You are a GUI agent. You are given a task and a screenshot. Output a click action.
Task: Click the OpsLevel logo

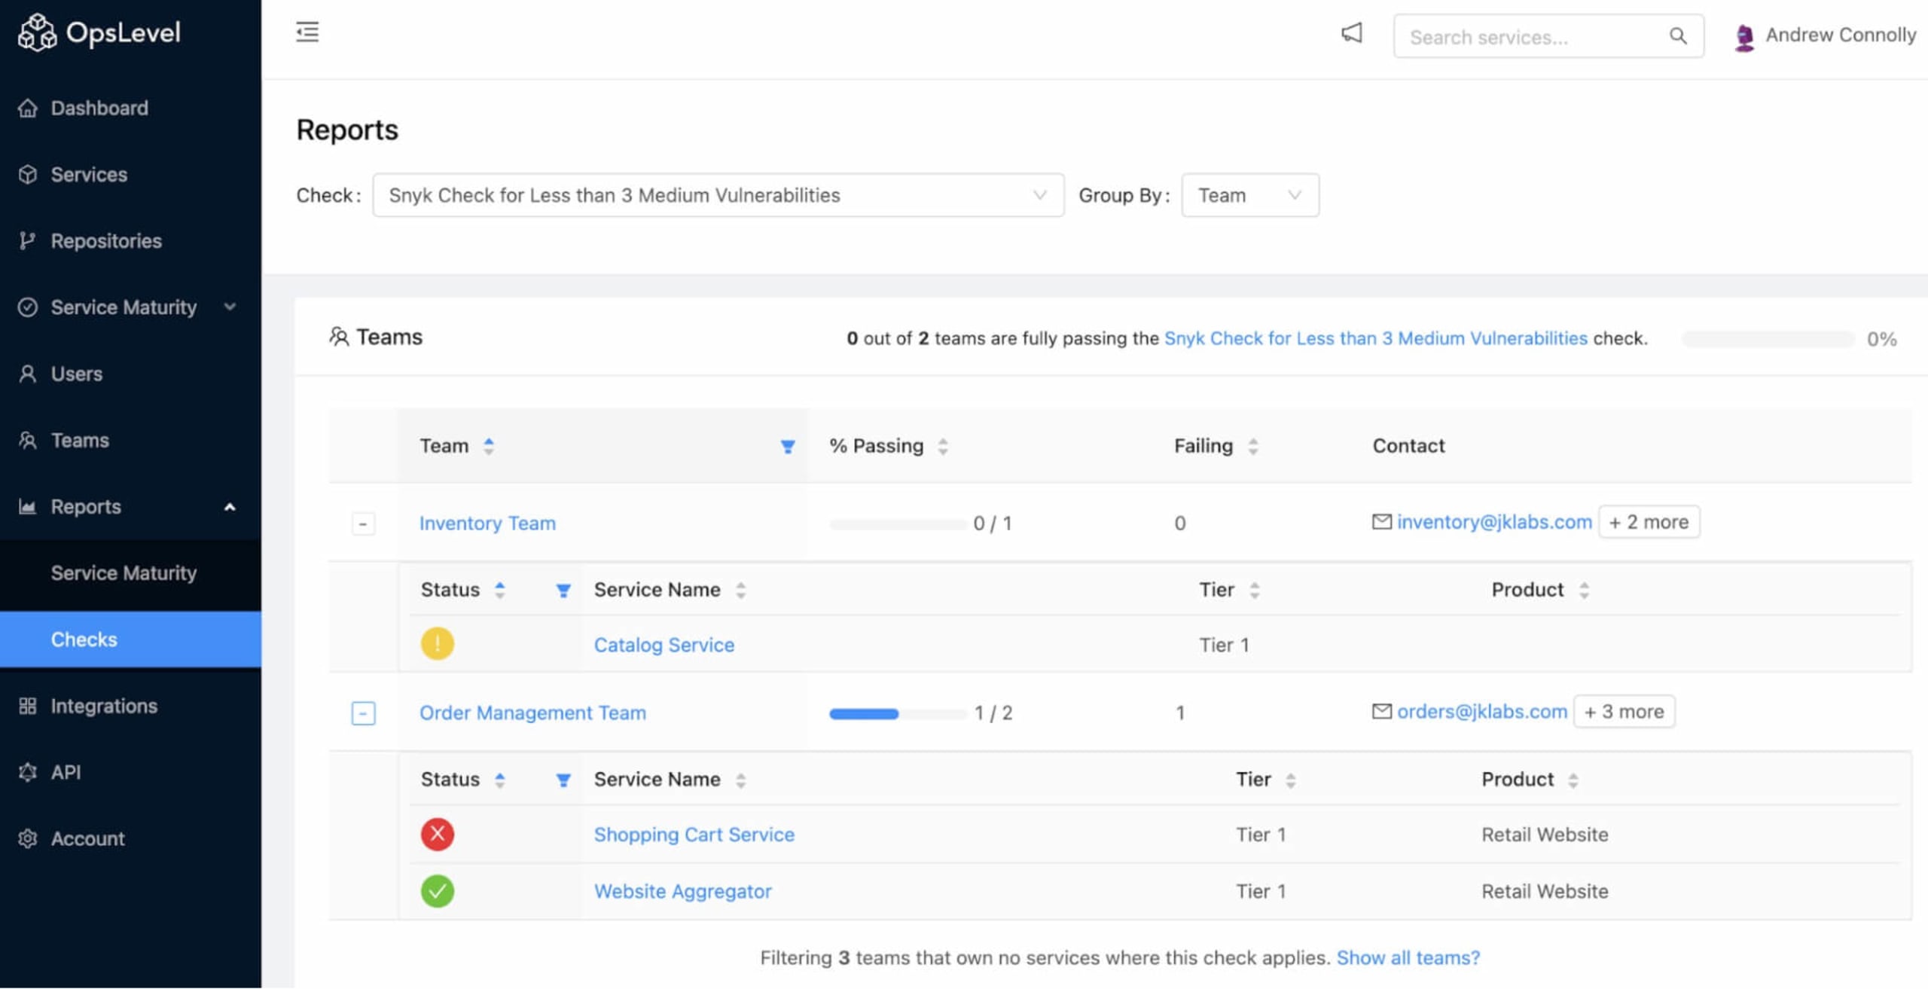pyautogui.click(x=99, y=32)
